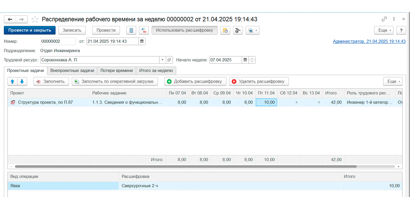Viewport: 410px width, 209px height.
Task: Click Добавить расшифровку button
Action: (195, 81)
